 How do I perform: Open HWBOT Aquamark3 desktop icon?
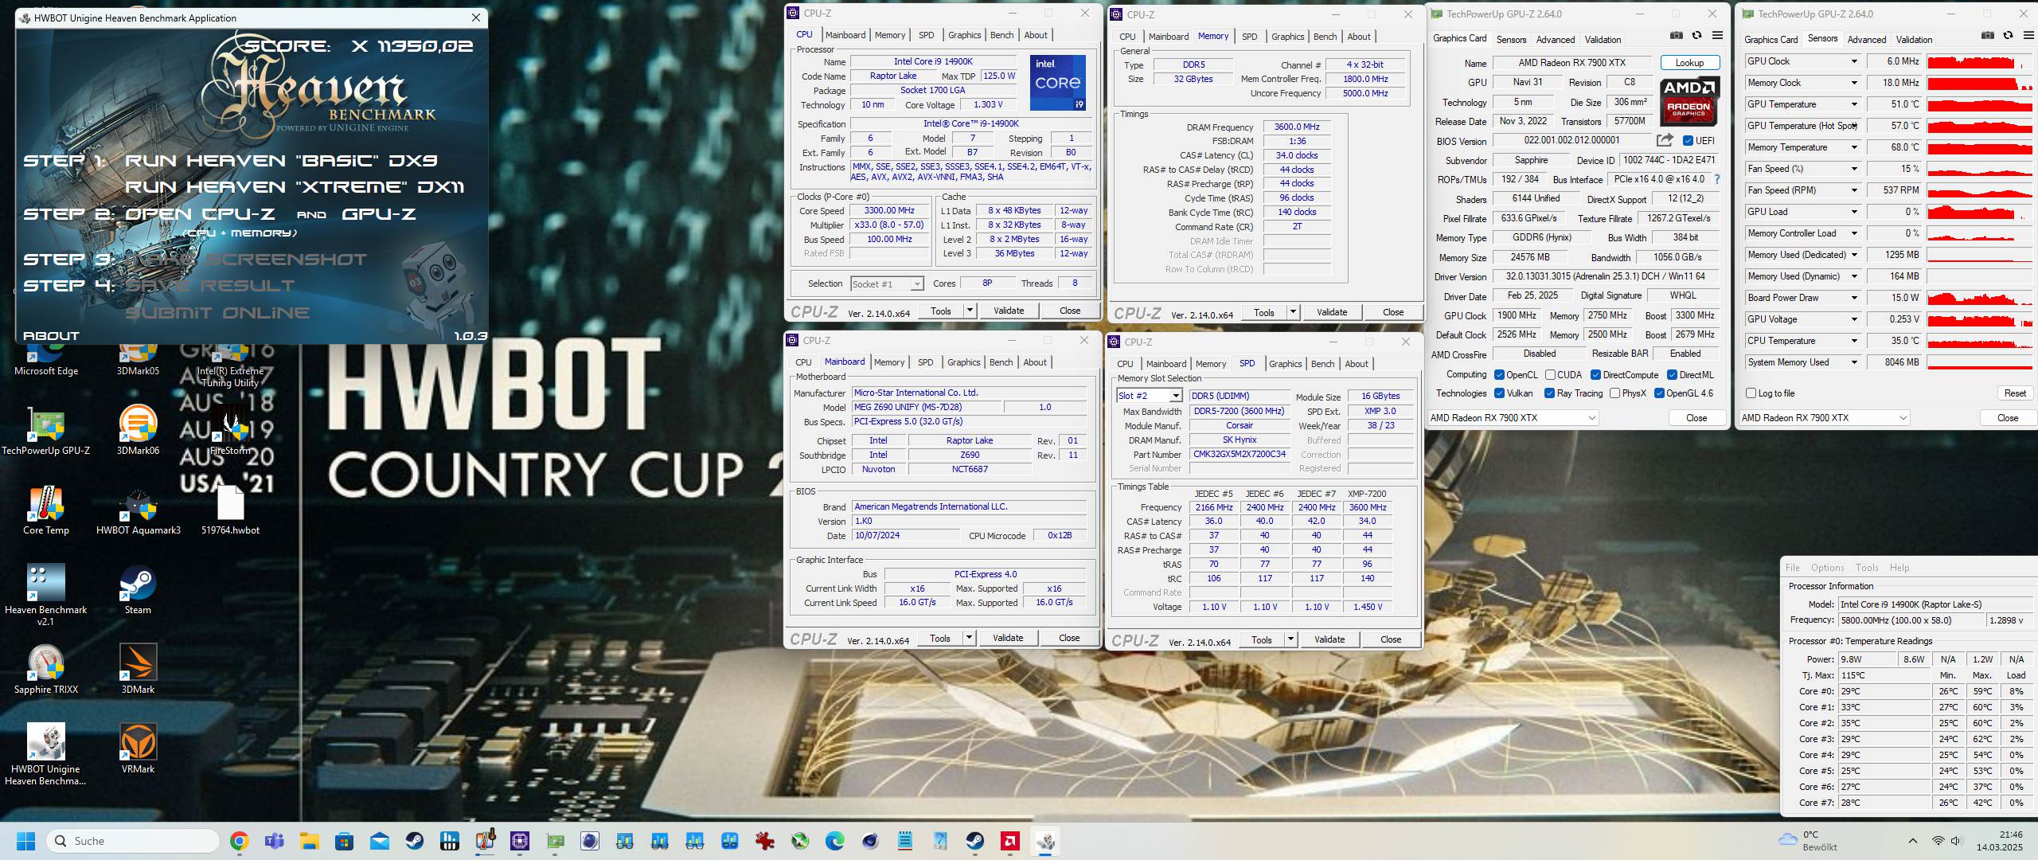[x=138, y=510]
